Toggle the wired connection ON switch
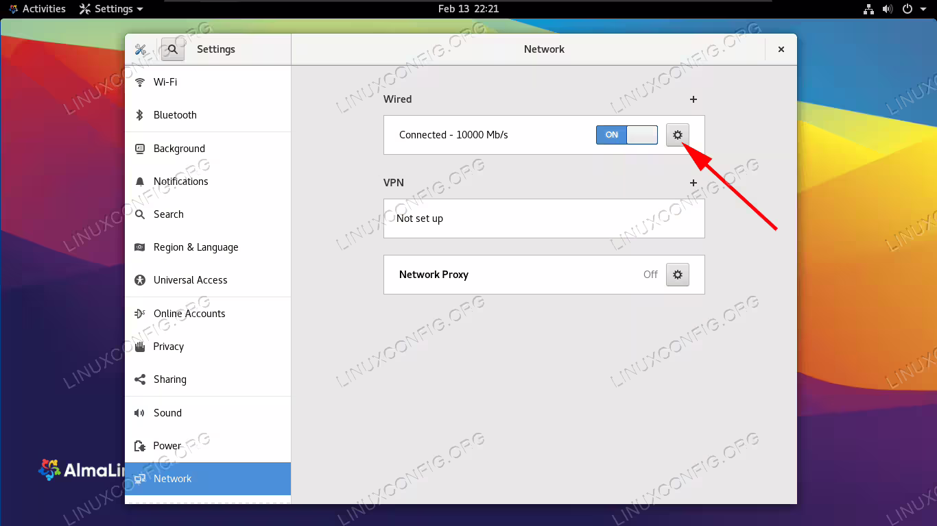Screen dimensions: 937x526 (627, 135)
